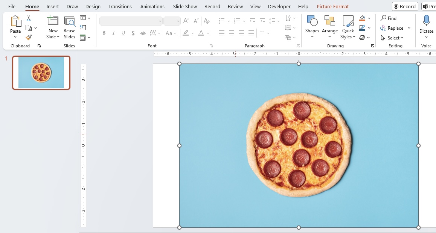
Task: Click the text highlight color marker
Action: point(186,33)
